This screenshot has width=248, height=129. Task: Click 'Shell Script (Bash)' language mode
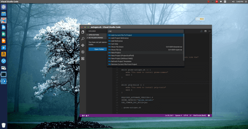199,116
